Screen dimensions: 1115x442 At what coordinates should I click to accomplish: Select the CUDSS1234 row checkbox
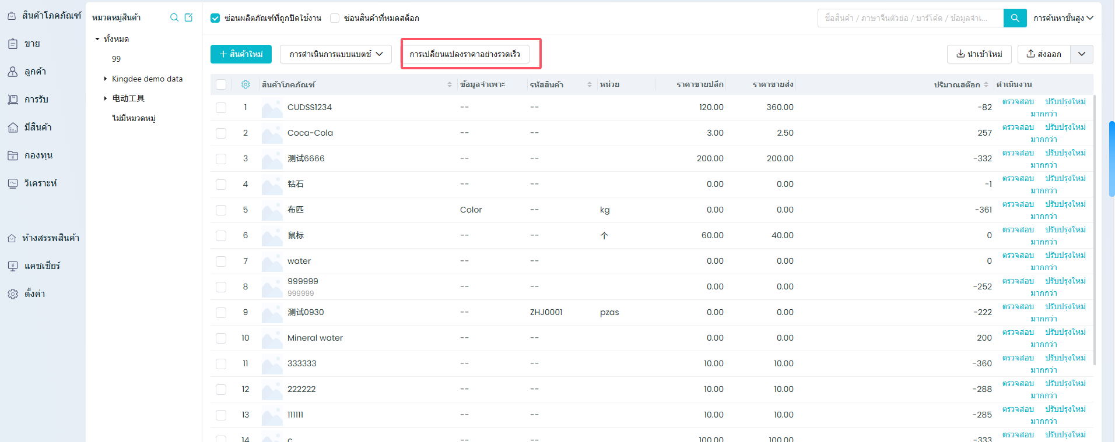coord(221,108)
